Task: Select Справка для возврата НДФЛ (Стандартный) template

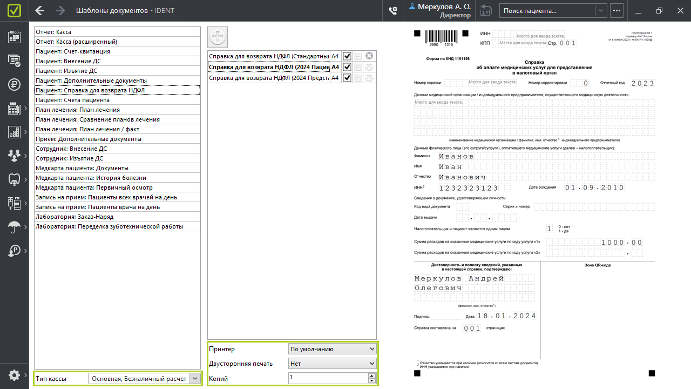Action: point(269,56)
